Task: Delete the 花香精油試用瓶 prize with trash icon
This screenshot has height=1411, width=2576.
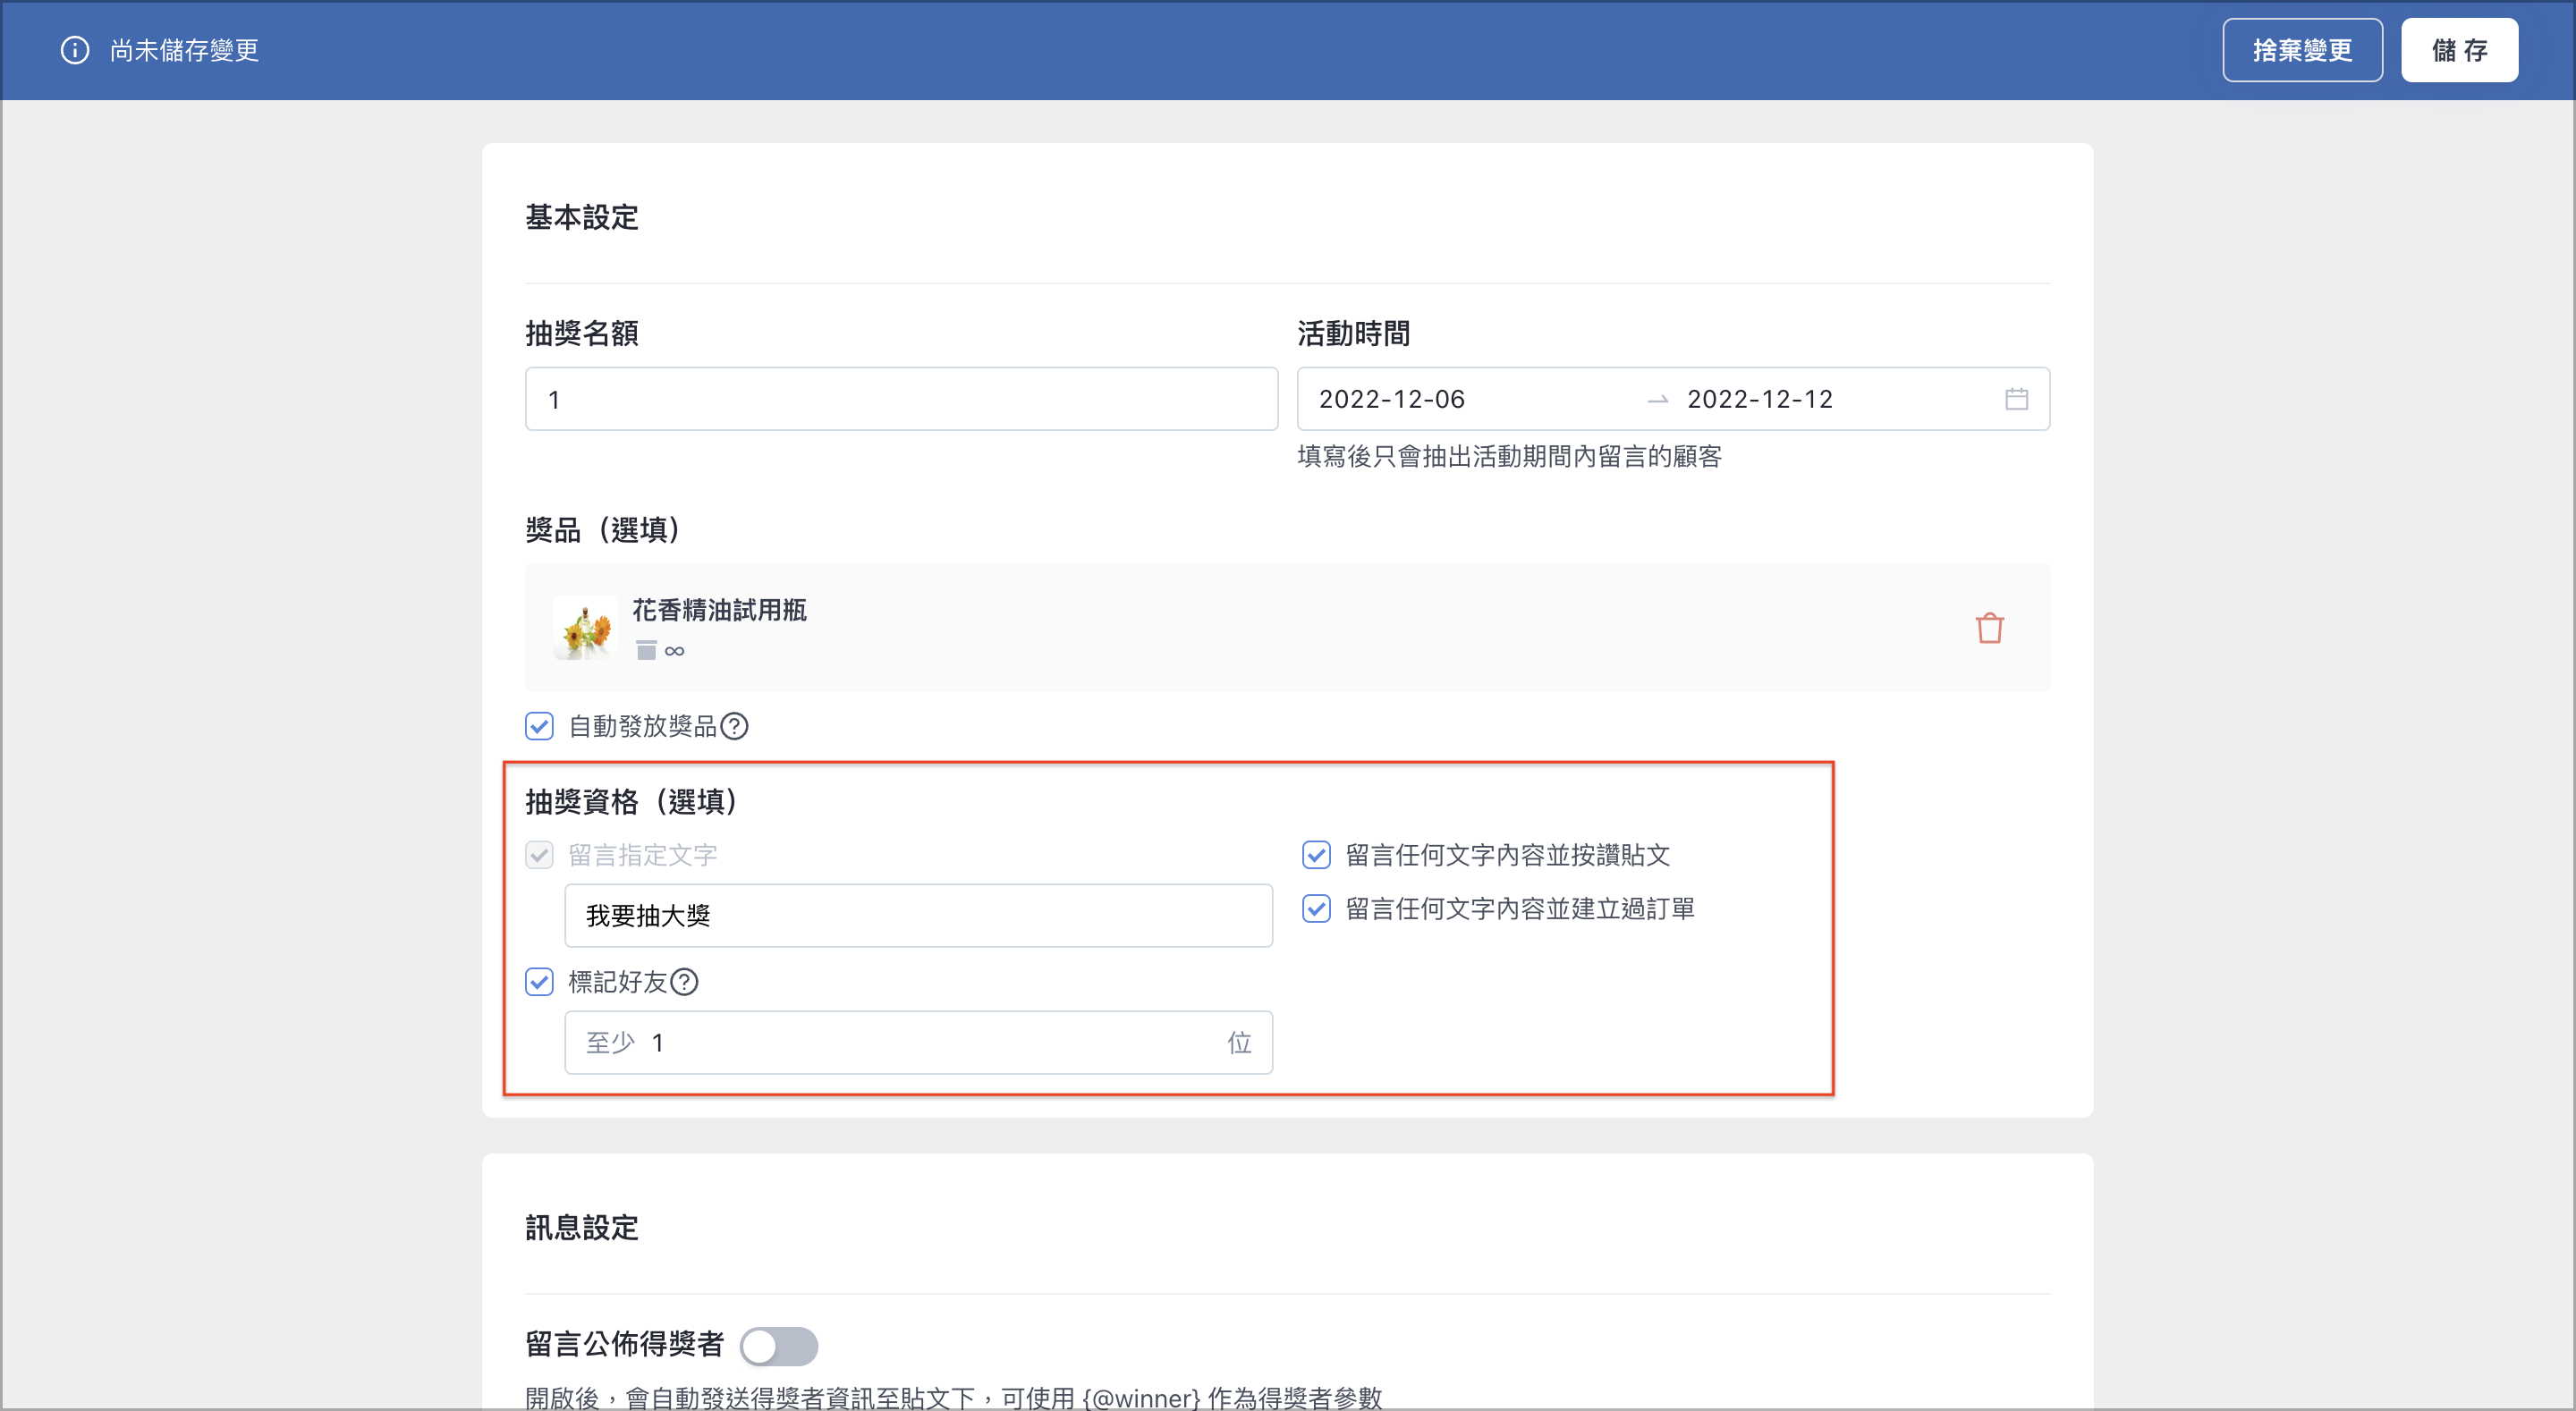Action: 1989,628
